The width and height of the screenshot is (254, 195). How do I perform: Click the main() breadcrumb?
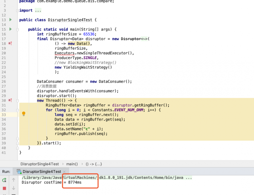point(72,164)
